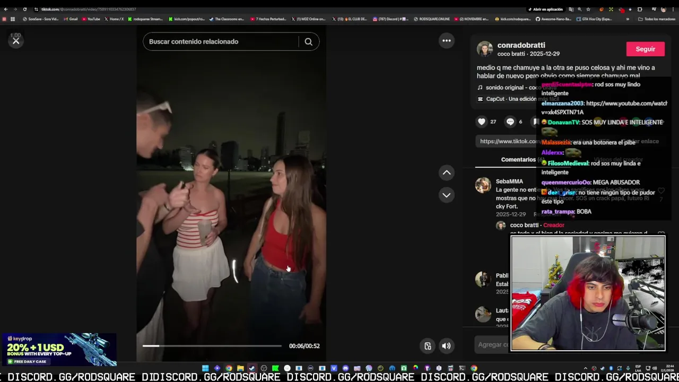Go to previous video with up arrow
Screen dimensions: 679x382
tap(447, 172)
